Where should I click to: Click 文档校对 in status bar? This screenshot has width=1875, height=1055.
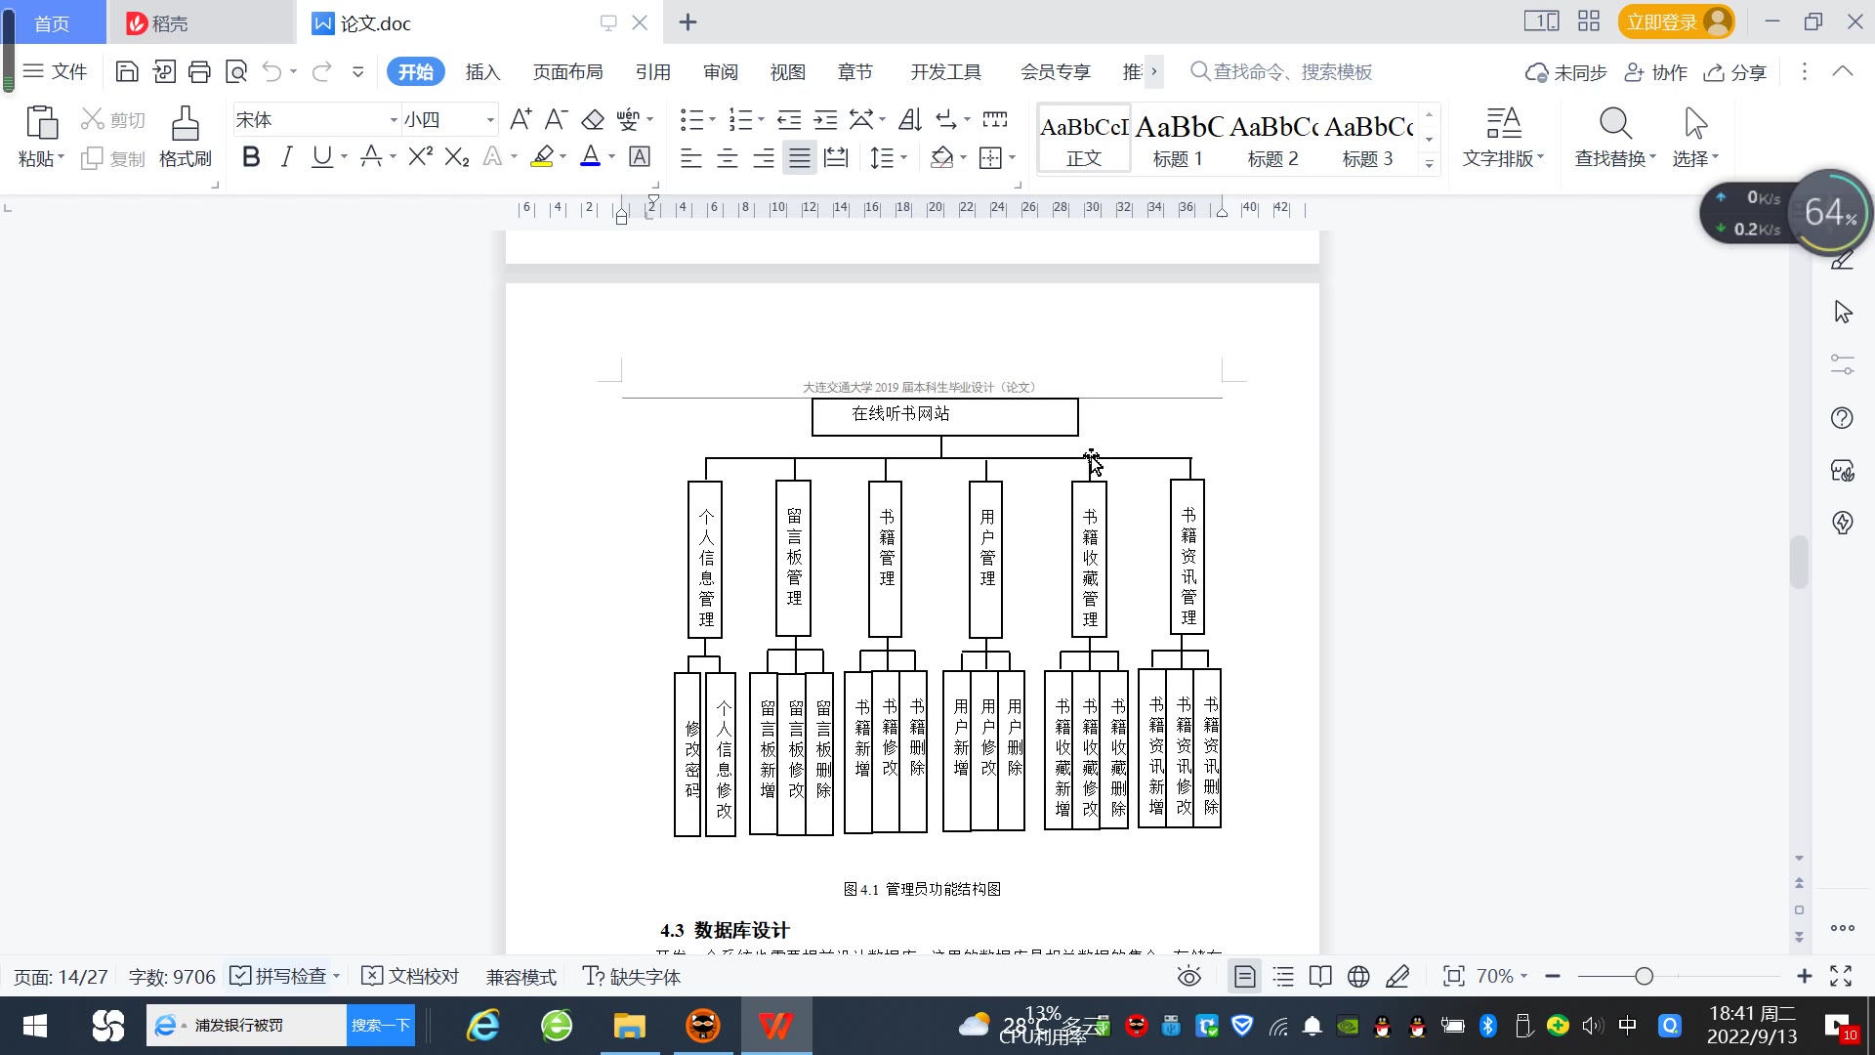(x=410, y=976)
